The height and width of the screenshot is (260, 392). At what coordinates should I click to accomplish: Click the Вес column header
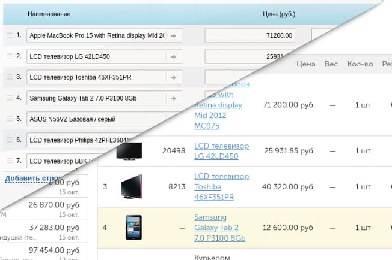coord(331,64)
